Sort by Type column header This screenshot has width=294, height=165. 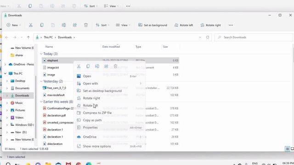(x=138, y=47)
